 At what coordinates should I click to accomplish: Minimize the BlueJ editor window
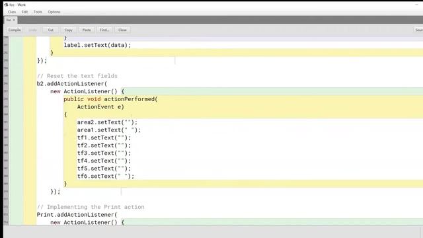pos(416,5)
